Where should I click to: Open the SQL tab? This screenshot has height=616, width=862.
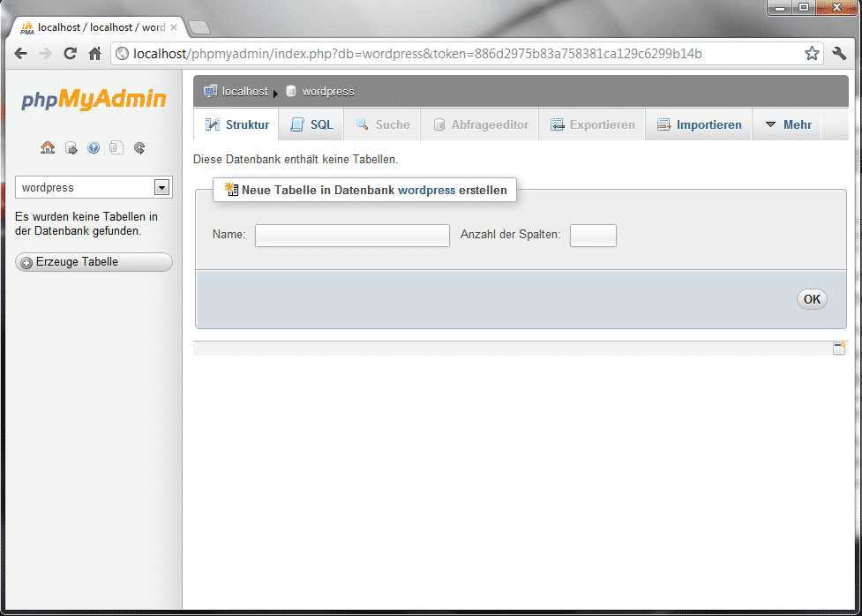311,124
